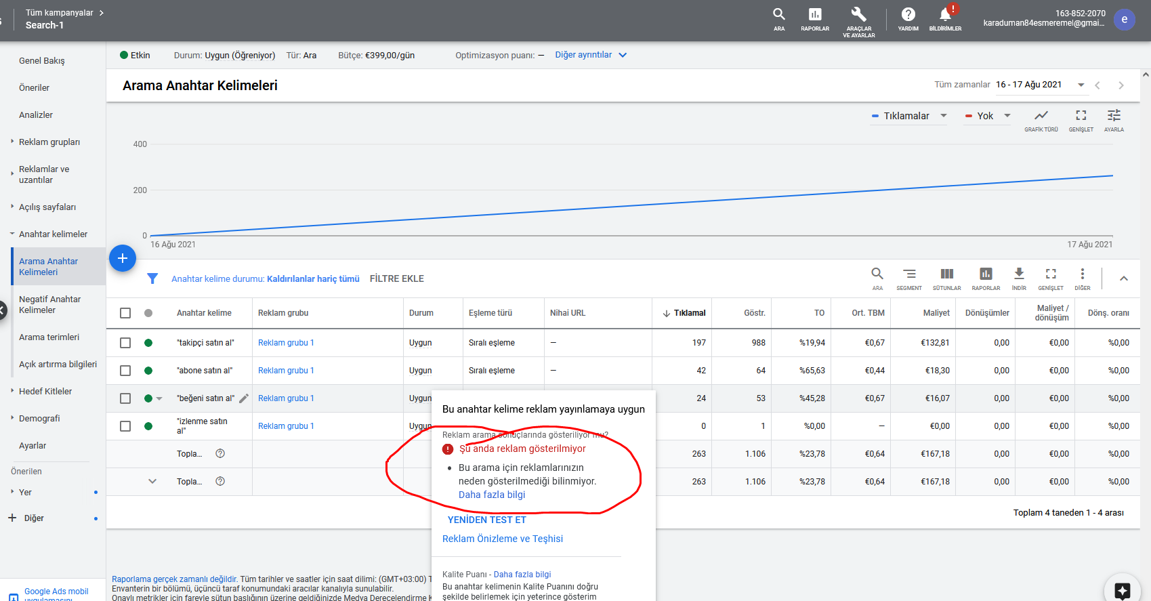Image resolution: width=1151 pixels, height=601 pixels.
Task: Expand Reklam grupları in sidebar
Action: (12, 142)
